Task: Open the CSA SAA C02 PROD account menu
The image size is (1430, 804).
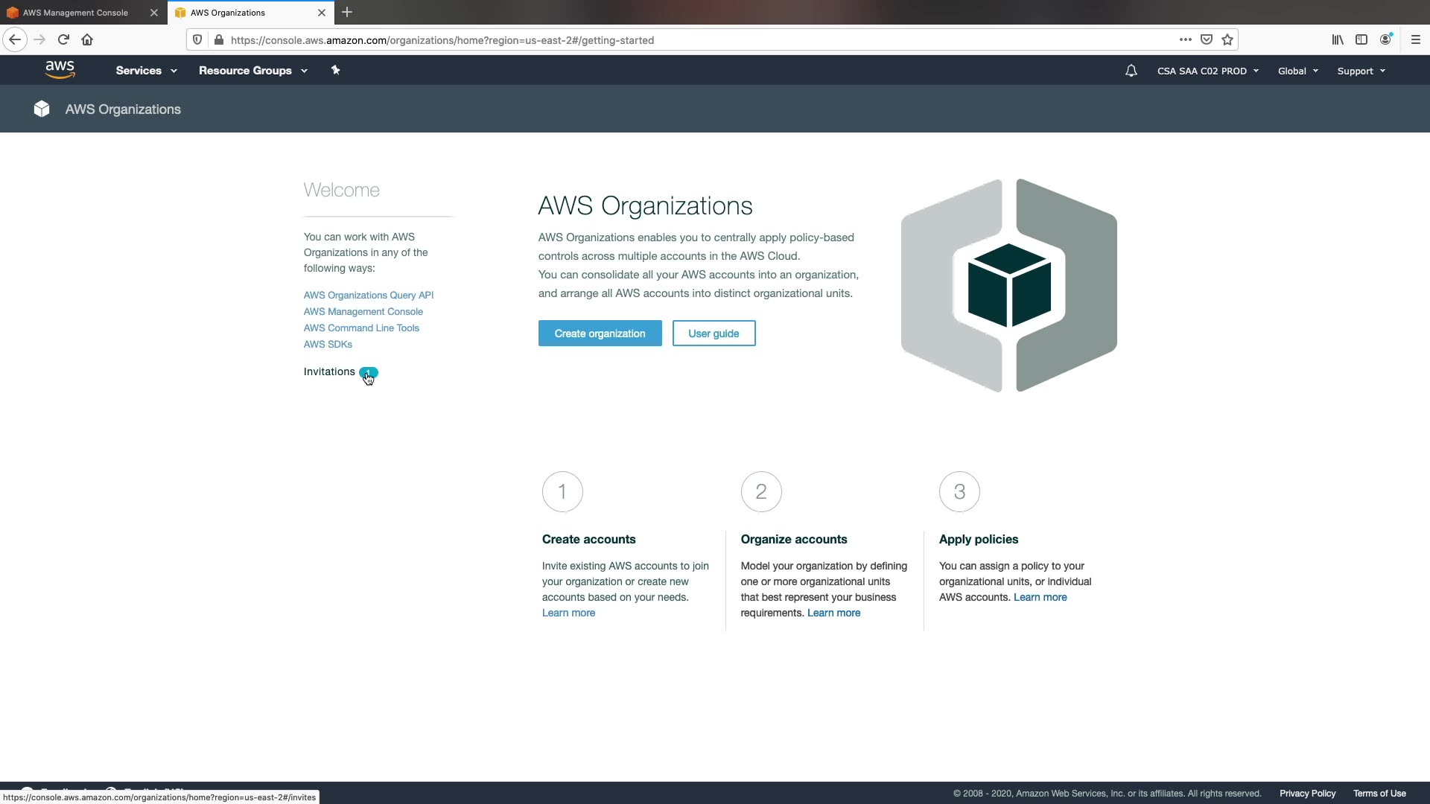Action: (x=1207, y=71)
